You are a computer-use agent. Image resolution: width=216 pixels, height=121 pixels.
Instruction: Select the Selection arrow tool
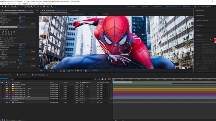(x=2, y=6)
